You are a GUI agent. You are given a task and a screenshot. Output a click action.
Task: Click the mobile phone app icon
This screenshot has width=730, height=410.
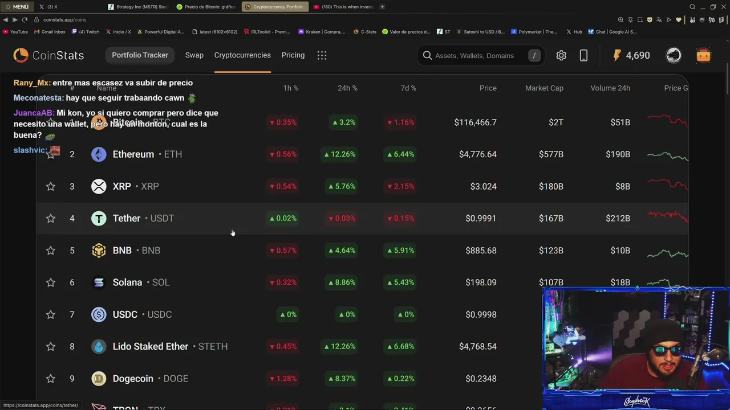[x=583, y=55]
